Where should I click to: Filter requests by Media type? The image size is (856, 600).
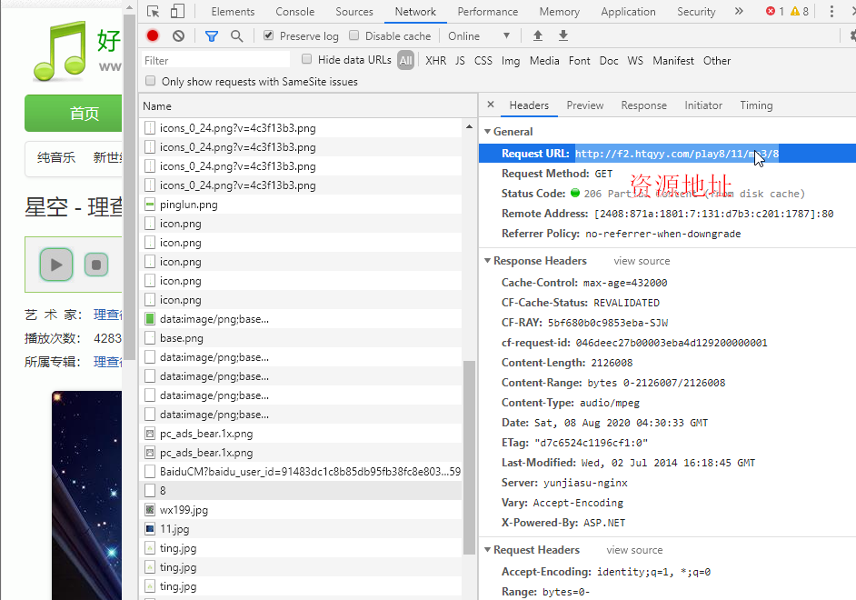point(544,61)
